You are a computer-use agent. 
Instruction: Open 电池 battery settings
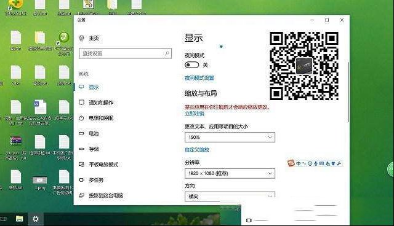[x=94, y=133]
